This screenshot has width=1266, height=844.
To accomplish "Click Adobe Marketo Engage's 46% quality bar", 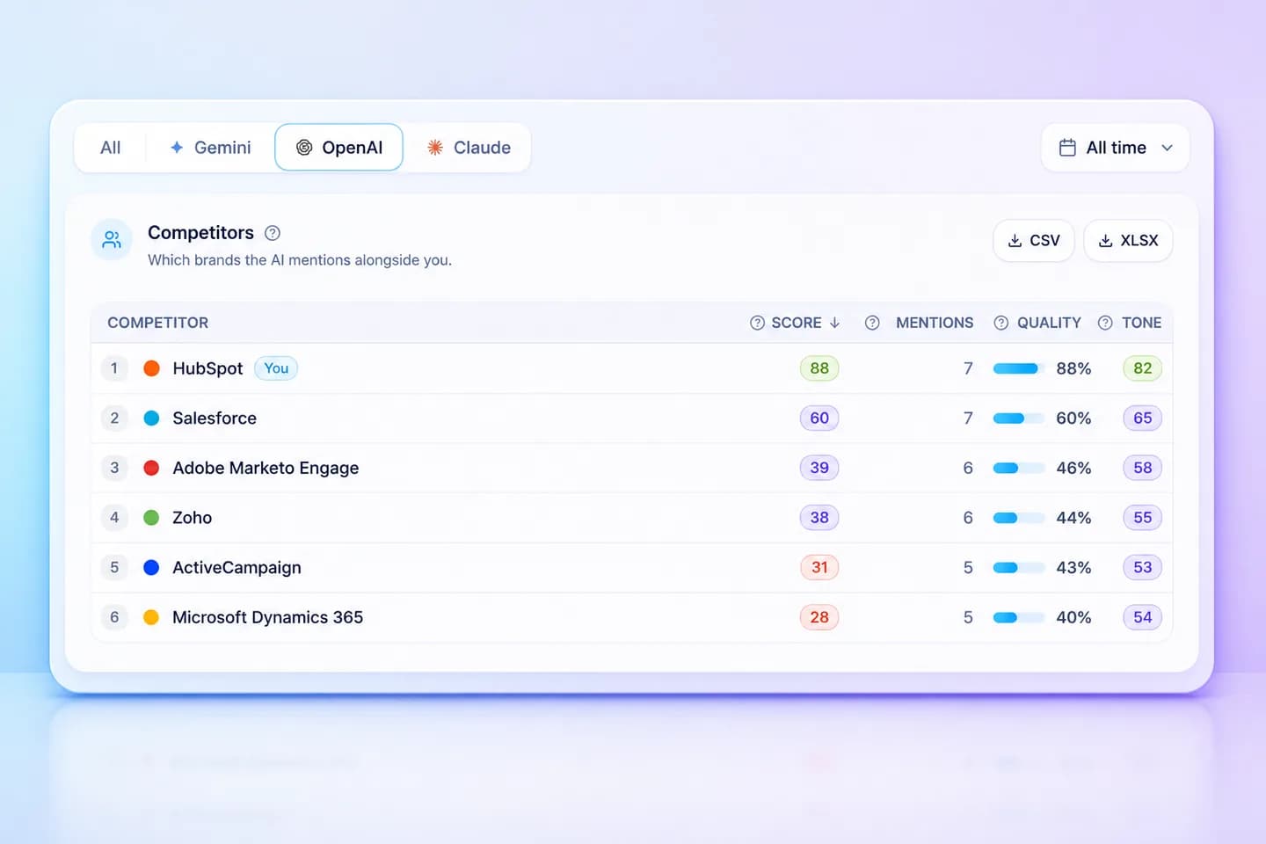I will pyautogui.click(x=1019, y=468).
